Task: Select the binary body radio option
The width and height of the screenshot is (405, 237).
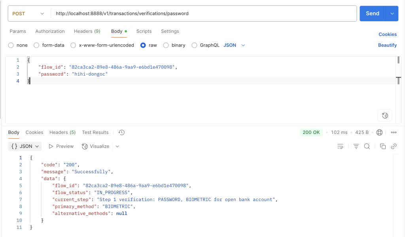Action: [x=166, y=45]
